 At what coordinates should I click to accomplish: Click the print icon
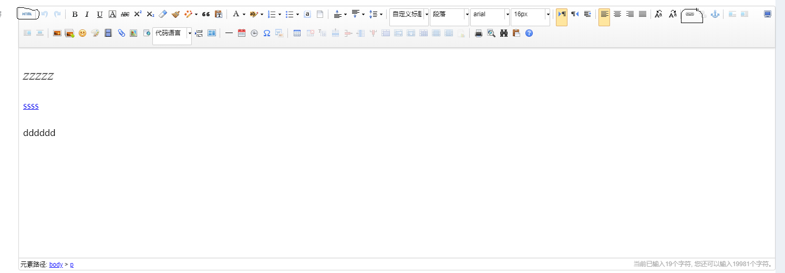click(479, 33)
